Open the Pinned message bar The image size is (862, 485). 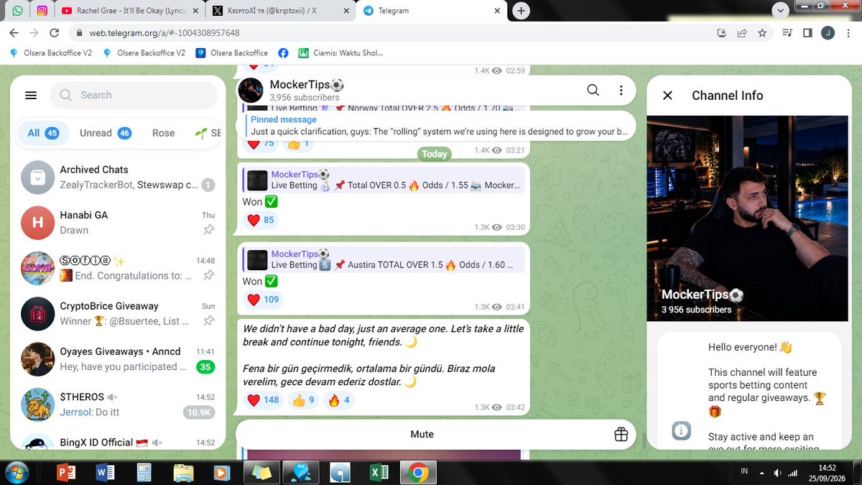[x=436, y=126]
